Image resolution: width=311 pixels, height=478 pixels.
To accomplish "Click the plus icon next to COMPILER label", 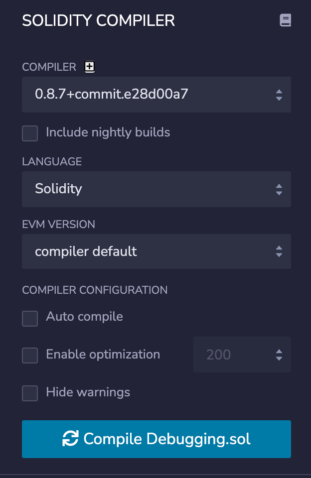I will (89, 66).
